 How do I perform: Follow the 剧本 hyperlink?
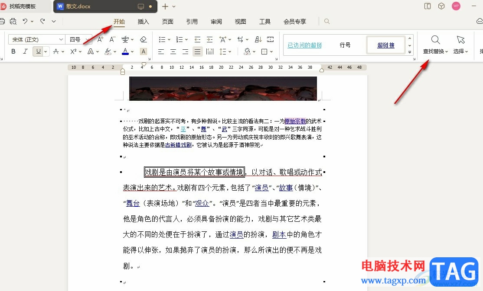279,235
